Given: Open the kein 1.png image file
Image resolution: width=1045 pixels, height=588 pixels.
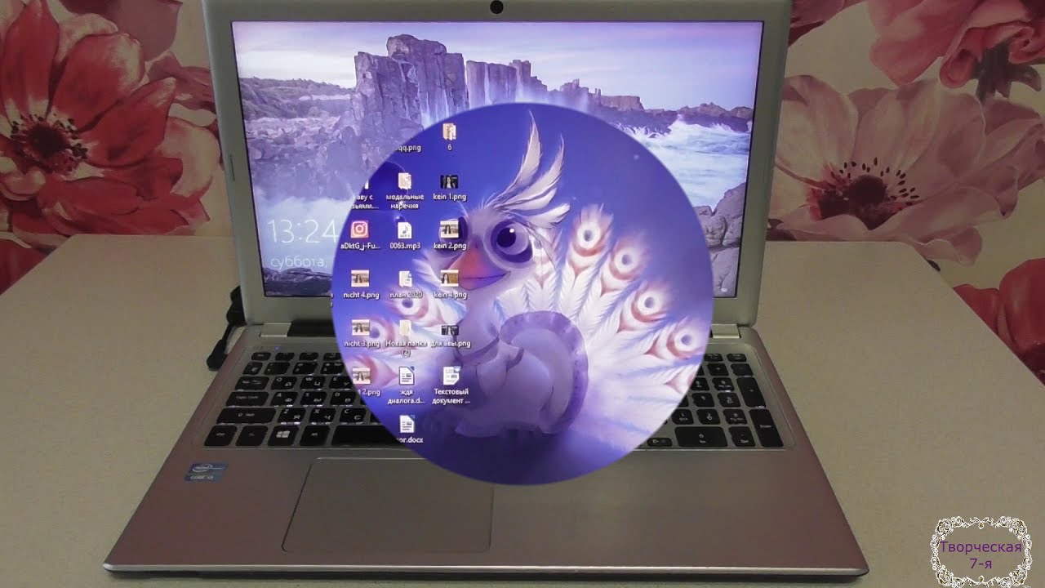Looking at the screenshot, I should click(450, 187).
